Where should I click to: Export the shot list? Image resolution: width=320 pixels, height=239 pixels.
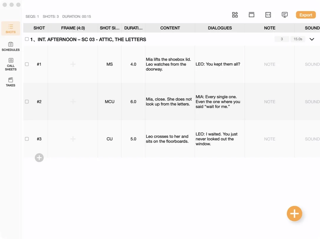pos(306,15)
